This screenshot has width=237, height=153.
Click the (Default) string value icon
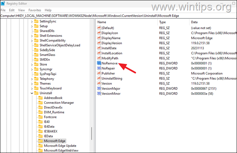coord(99,28)
